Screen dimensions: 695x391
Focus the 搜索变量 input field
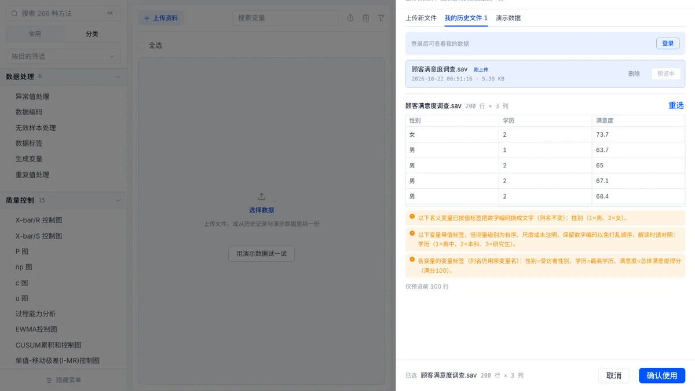[286, 18]
